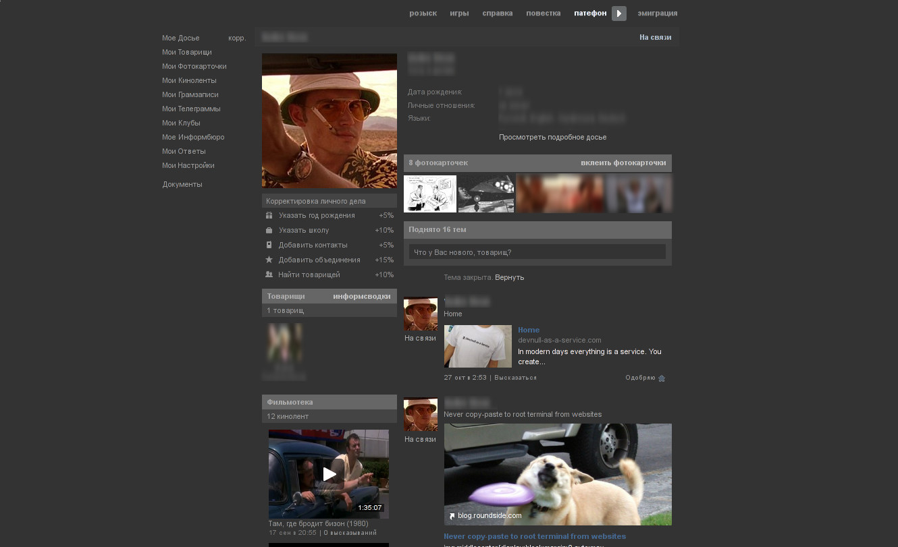Click информсводки in the Товарищи header
This screenshot has height=547, width=898.
coord(362,297)
